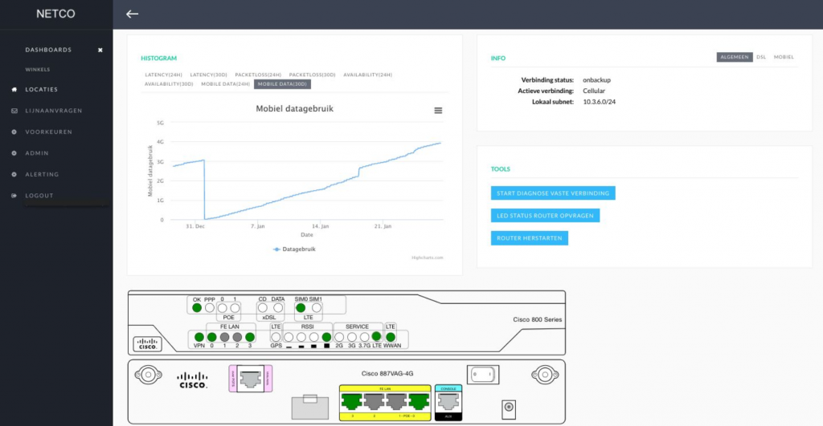Click the right antenna connector on the router
The width and height of the screenshot is (823, 426).
click(544, 375)
